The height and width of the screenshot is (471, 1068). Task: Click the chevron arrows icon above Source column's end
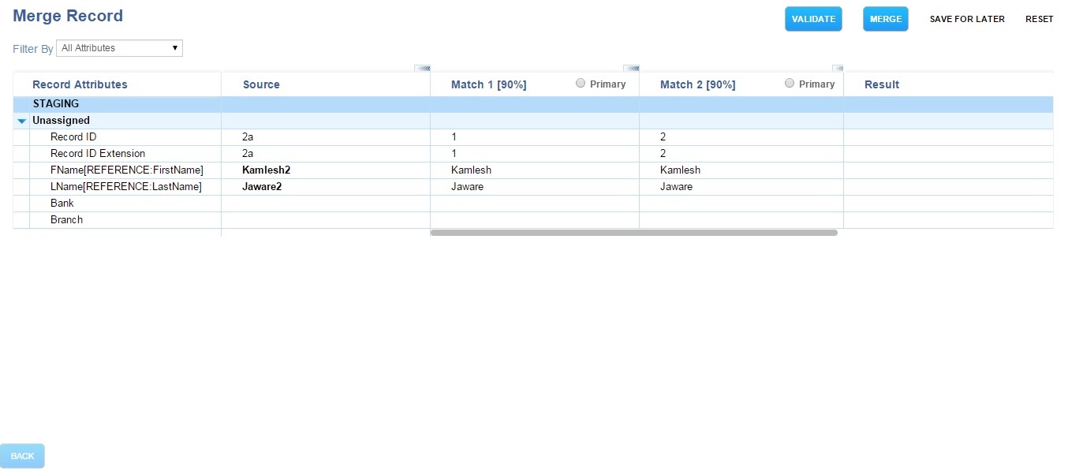click(422, 69)
